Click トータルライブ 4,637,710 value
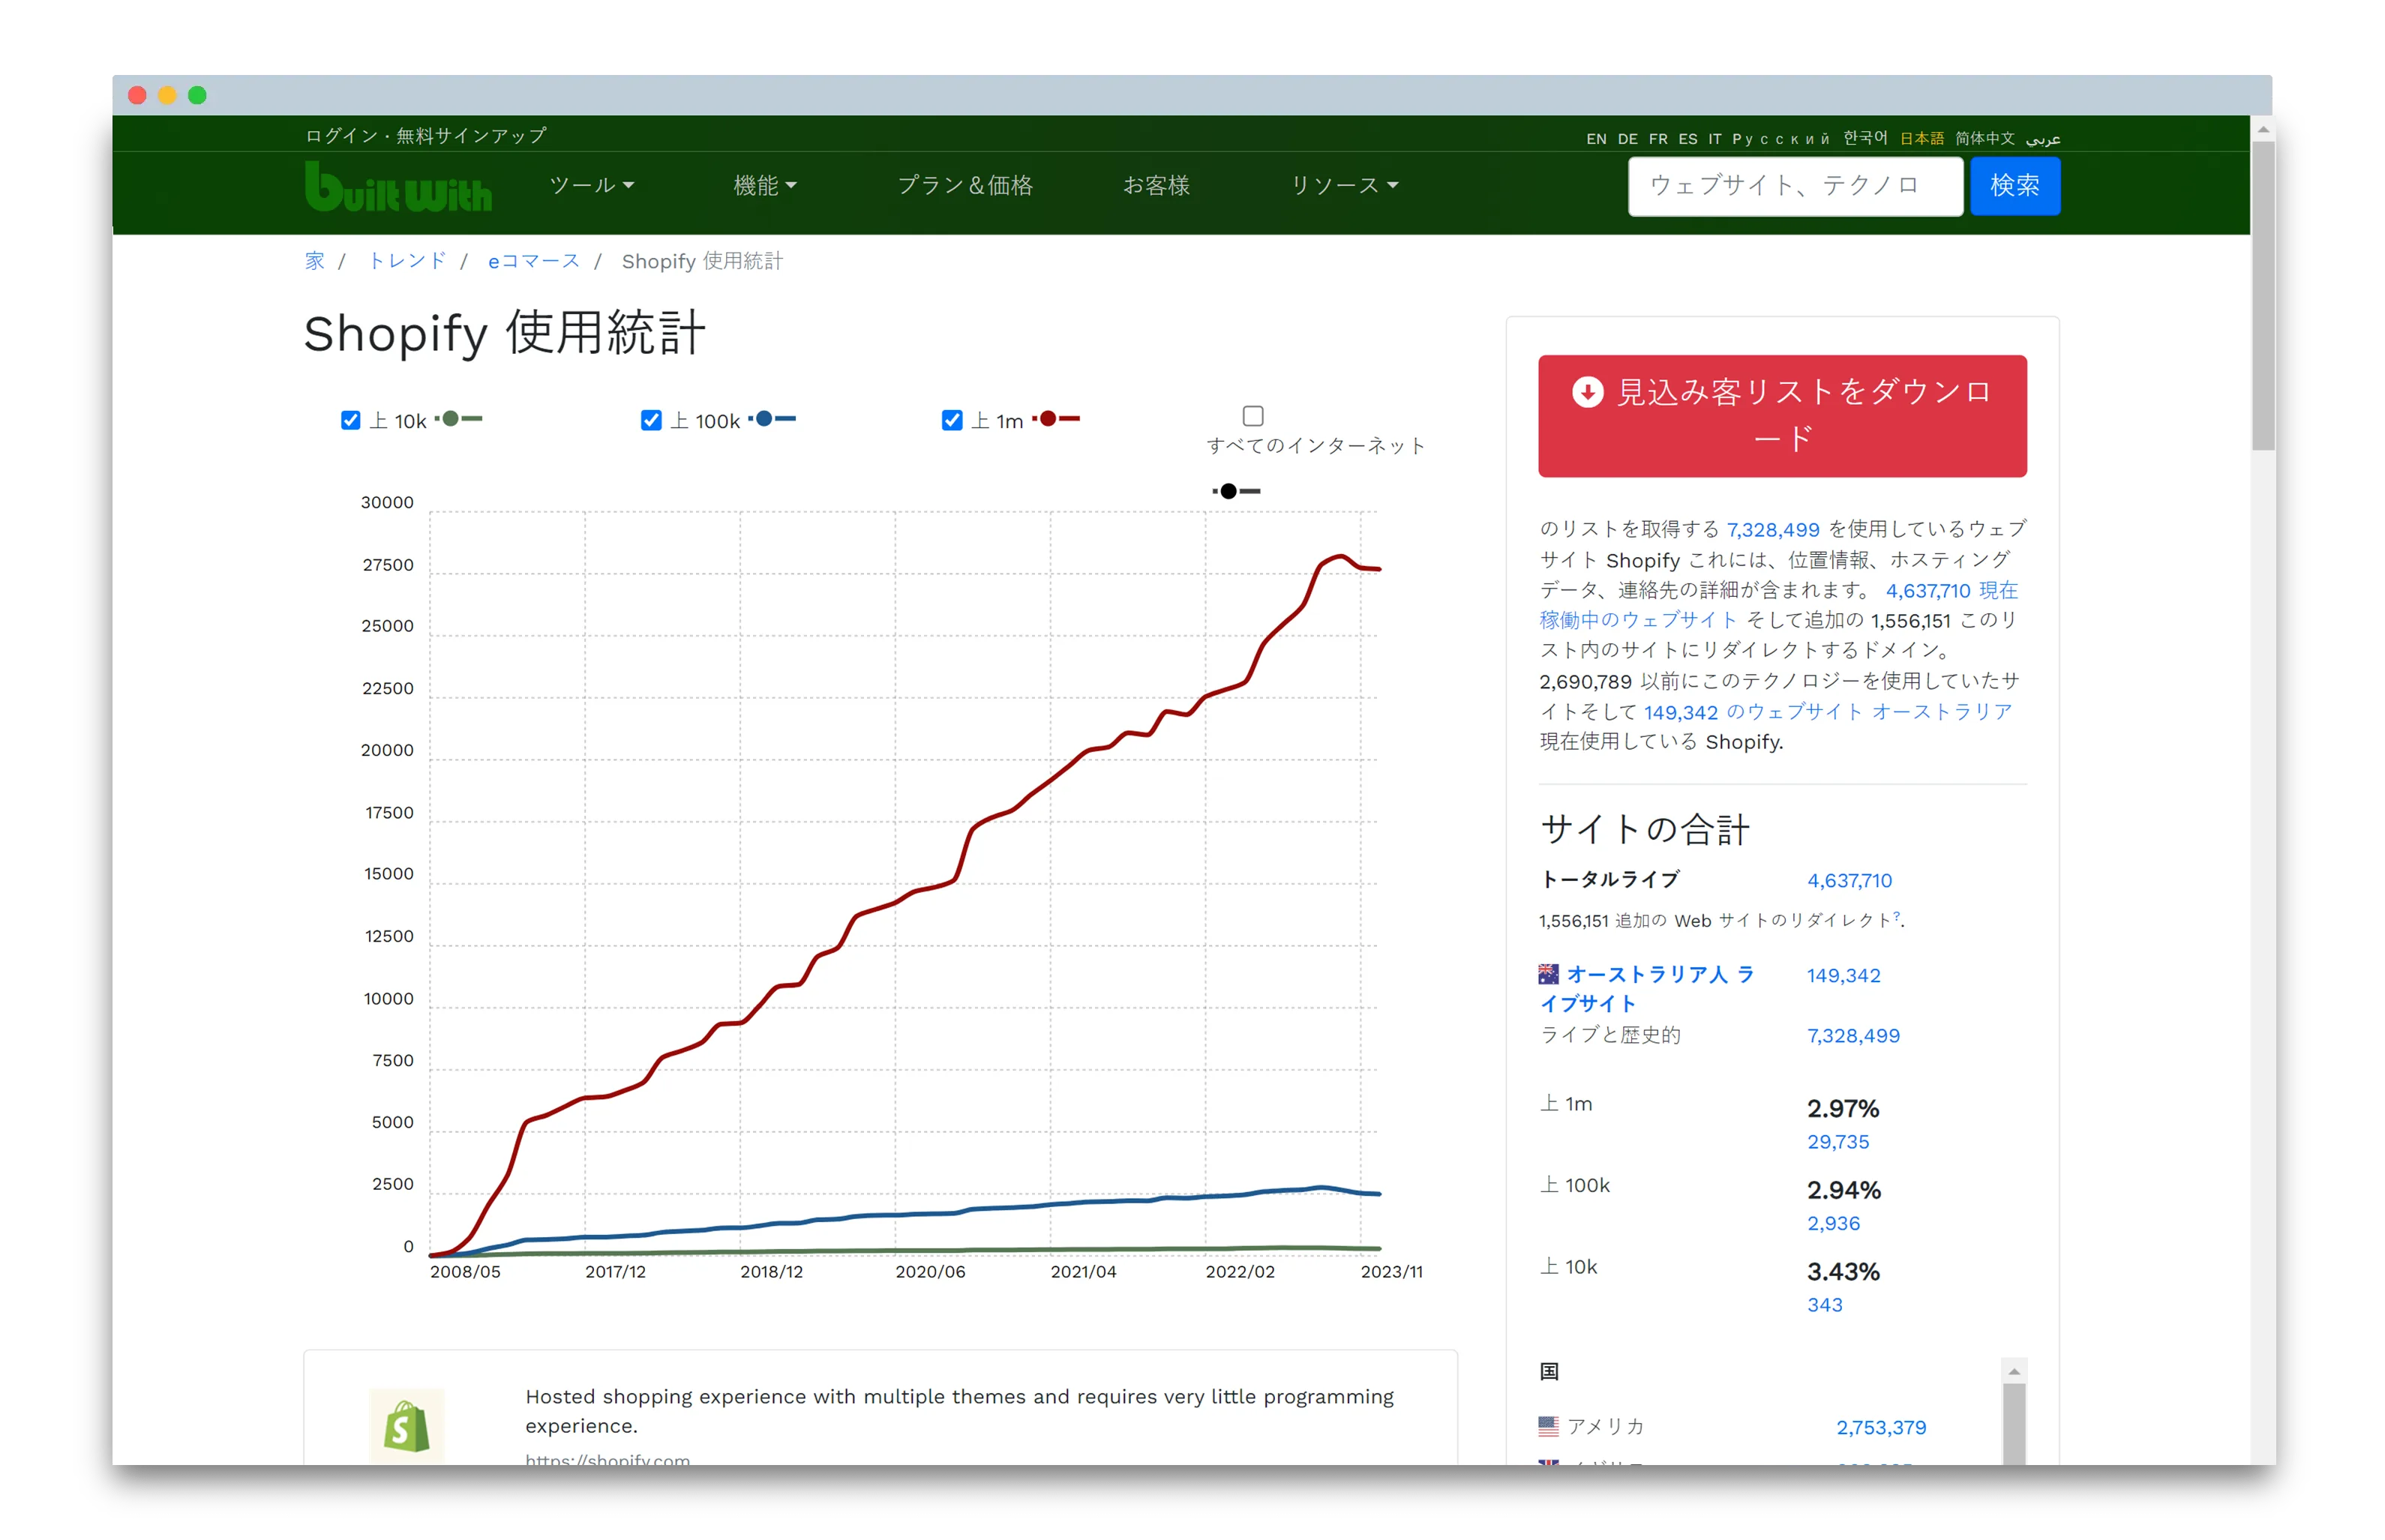 pos(1849,880)
